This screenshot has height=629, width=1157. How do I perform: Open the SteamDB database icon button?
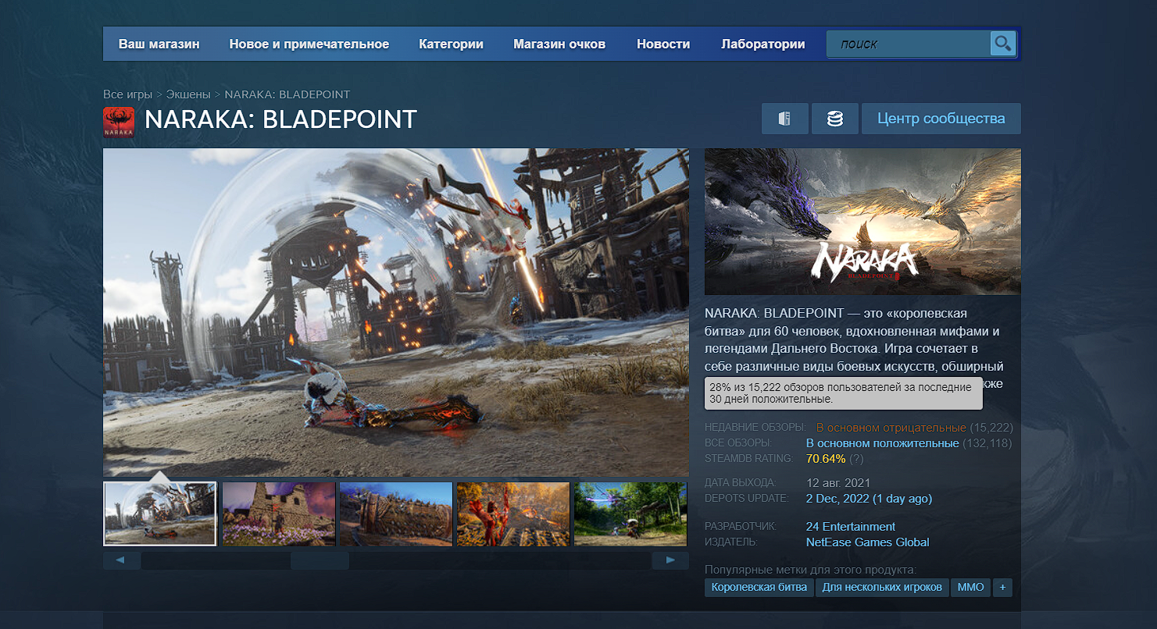click(834, 119)
